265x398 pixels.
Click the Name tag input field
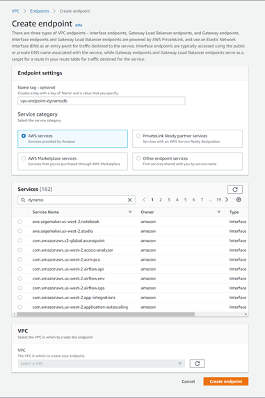point(102,101)
